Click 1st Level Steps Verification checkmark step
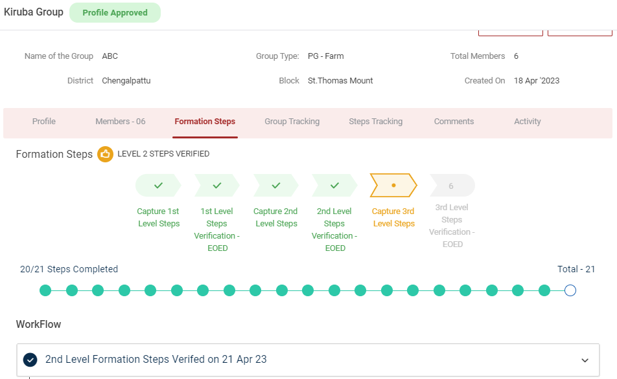 217,186
